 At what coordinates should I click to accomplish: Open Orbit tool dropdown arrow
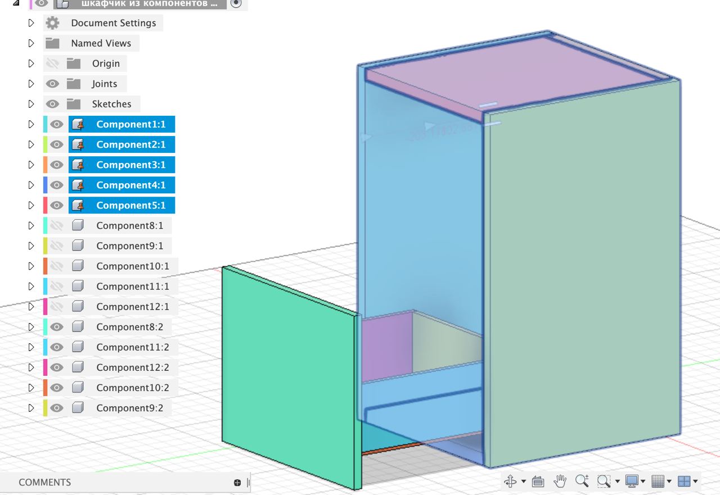(524, 482)
